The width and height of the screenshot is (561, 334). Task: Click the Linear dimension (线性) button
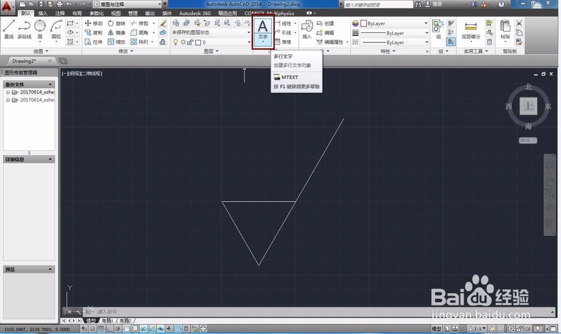pyautogui.click(x=283, y=23)
